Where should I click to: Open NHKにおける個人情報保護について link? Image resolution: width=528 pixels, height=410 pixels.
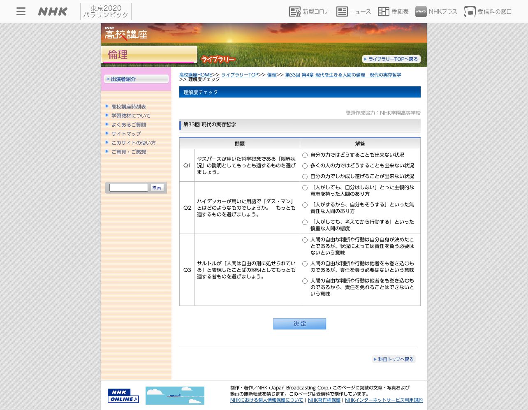click(x=267, y=400)
